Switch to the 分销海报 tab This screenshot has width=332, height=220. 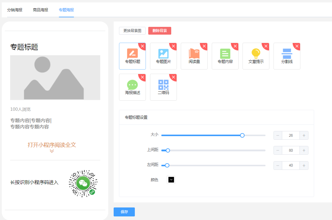15,10
